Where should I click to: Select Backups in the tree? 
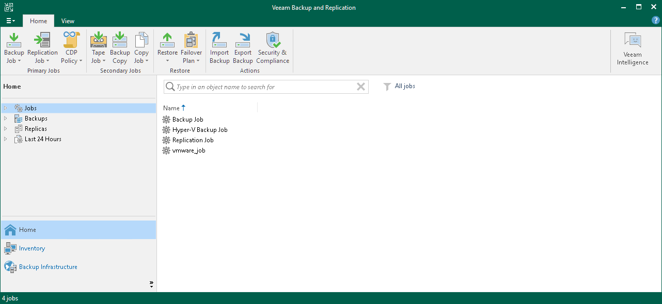(x=36, y=119)
